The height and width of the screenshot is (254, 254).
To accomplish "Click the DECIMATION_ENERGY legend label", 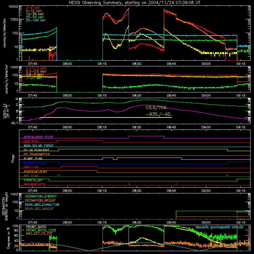I will coord(41,196).
